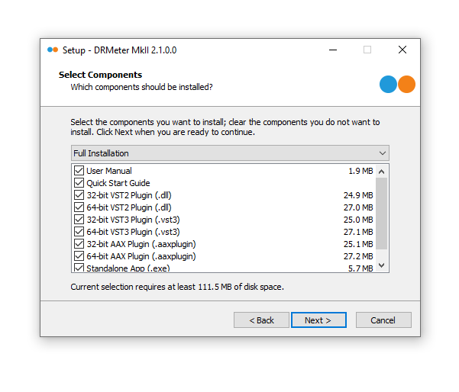Go back with the Back button
This screenshot has height=392, width=459.
tap(261, 320)
